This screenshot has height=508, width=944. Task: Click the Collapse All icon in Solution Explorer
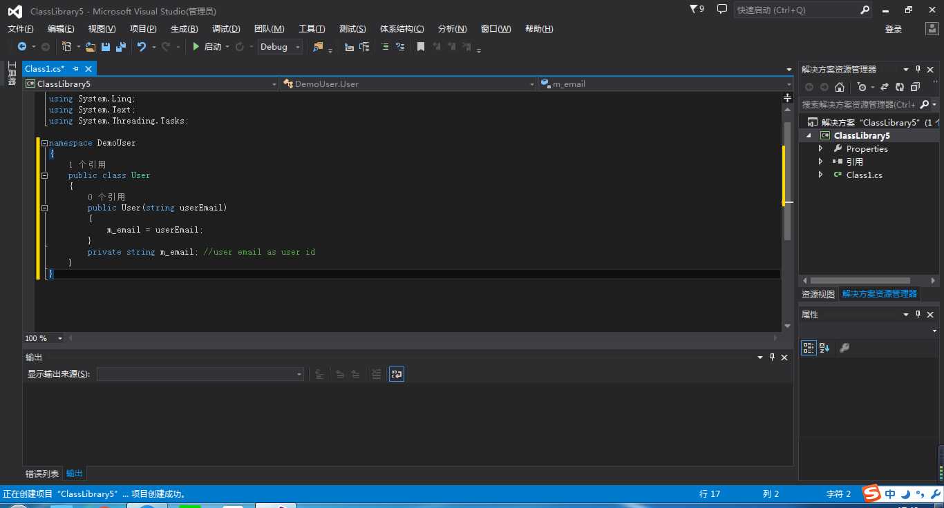pyautogui.click(x=915, y=87)
